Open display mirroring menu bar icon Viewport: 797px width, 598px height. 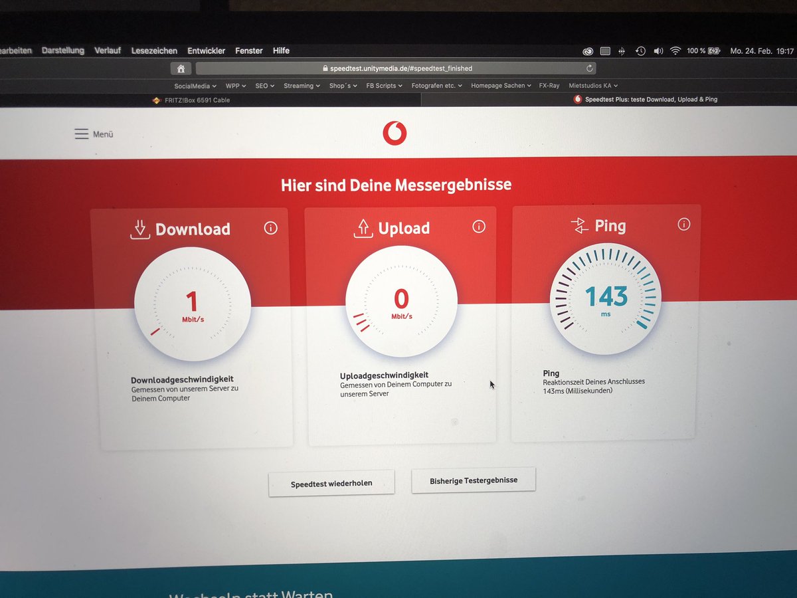click(605, 51)
